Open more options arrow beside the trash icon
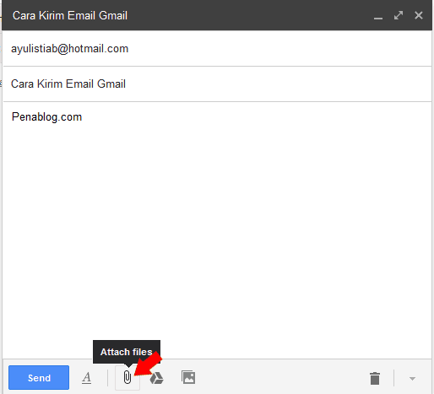 tap(412, 379)
